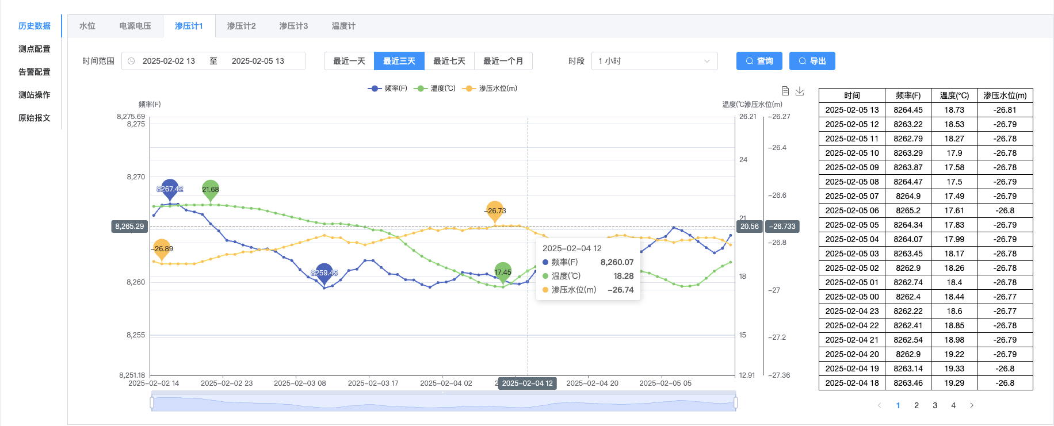Screen dimensions: 1054x426
Task: Toggle 渗压水位(m) legend entry
Action: tap(490, 89)
